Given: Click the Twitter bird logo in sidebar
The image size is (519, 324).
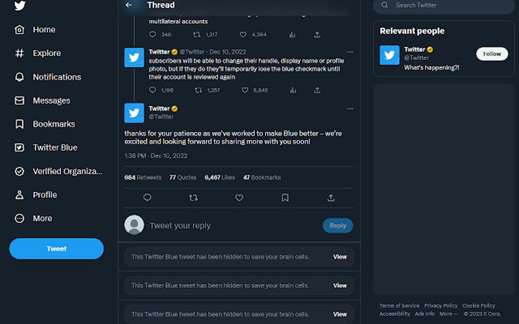Looking at the screenshot, I should pos(20,6).
